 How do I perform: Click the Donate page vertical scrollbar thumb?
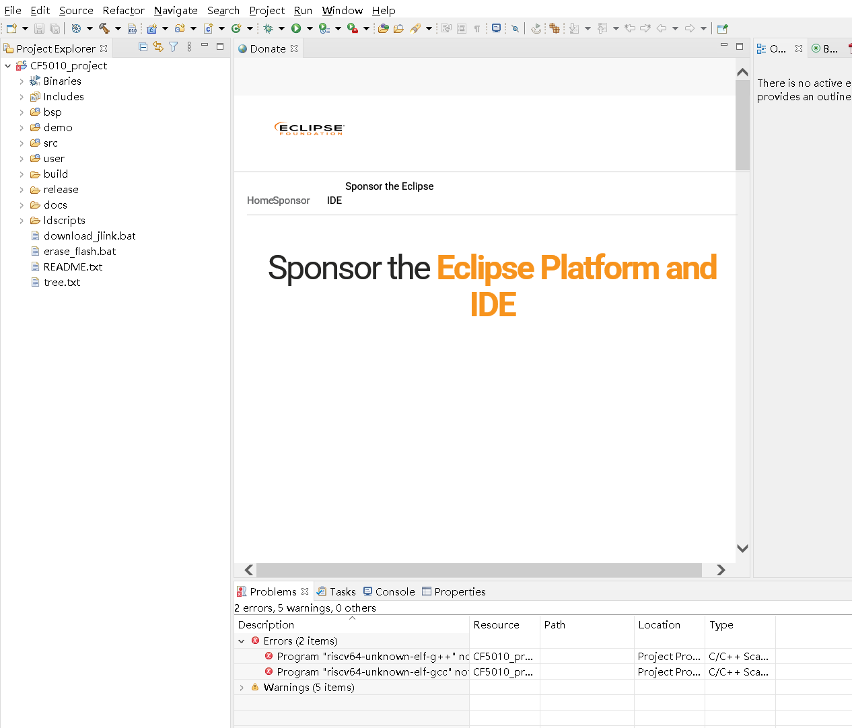(x=742, y=125)
